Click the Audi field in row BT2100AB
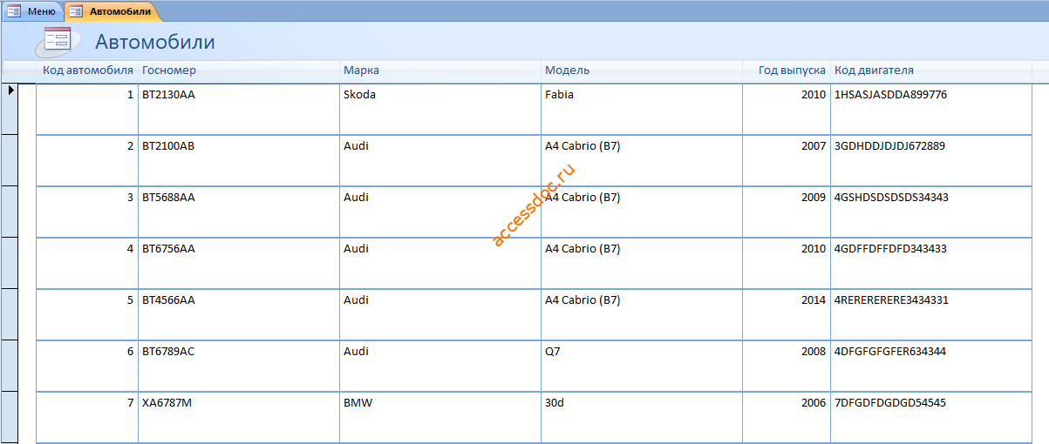The image size is (1049, 444). (440, 160)
